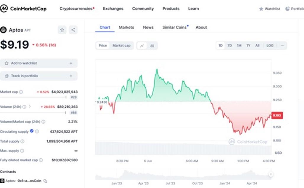Click the 437,624,522 APT supply value
304x188 pixels.
click(64, 132)
